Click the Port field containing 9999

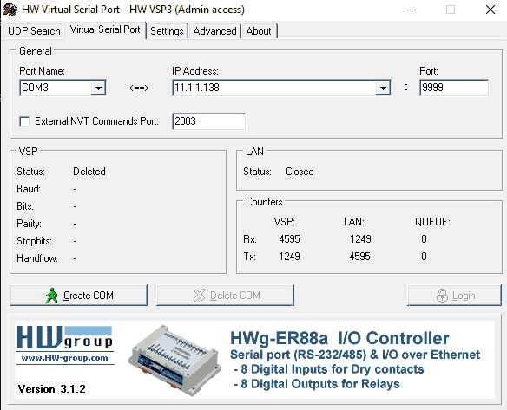(x=454, y=88)
